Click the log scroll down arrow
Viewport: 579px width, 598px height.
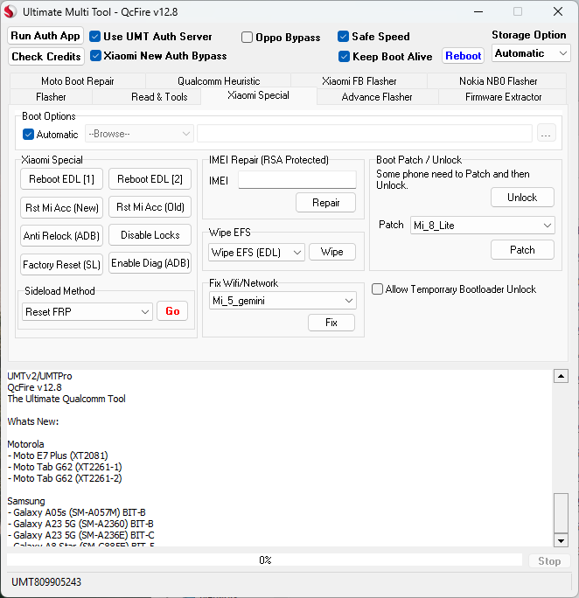561,540
